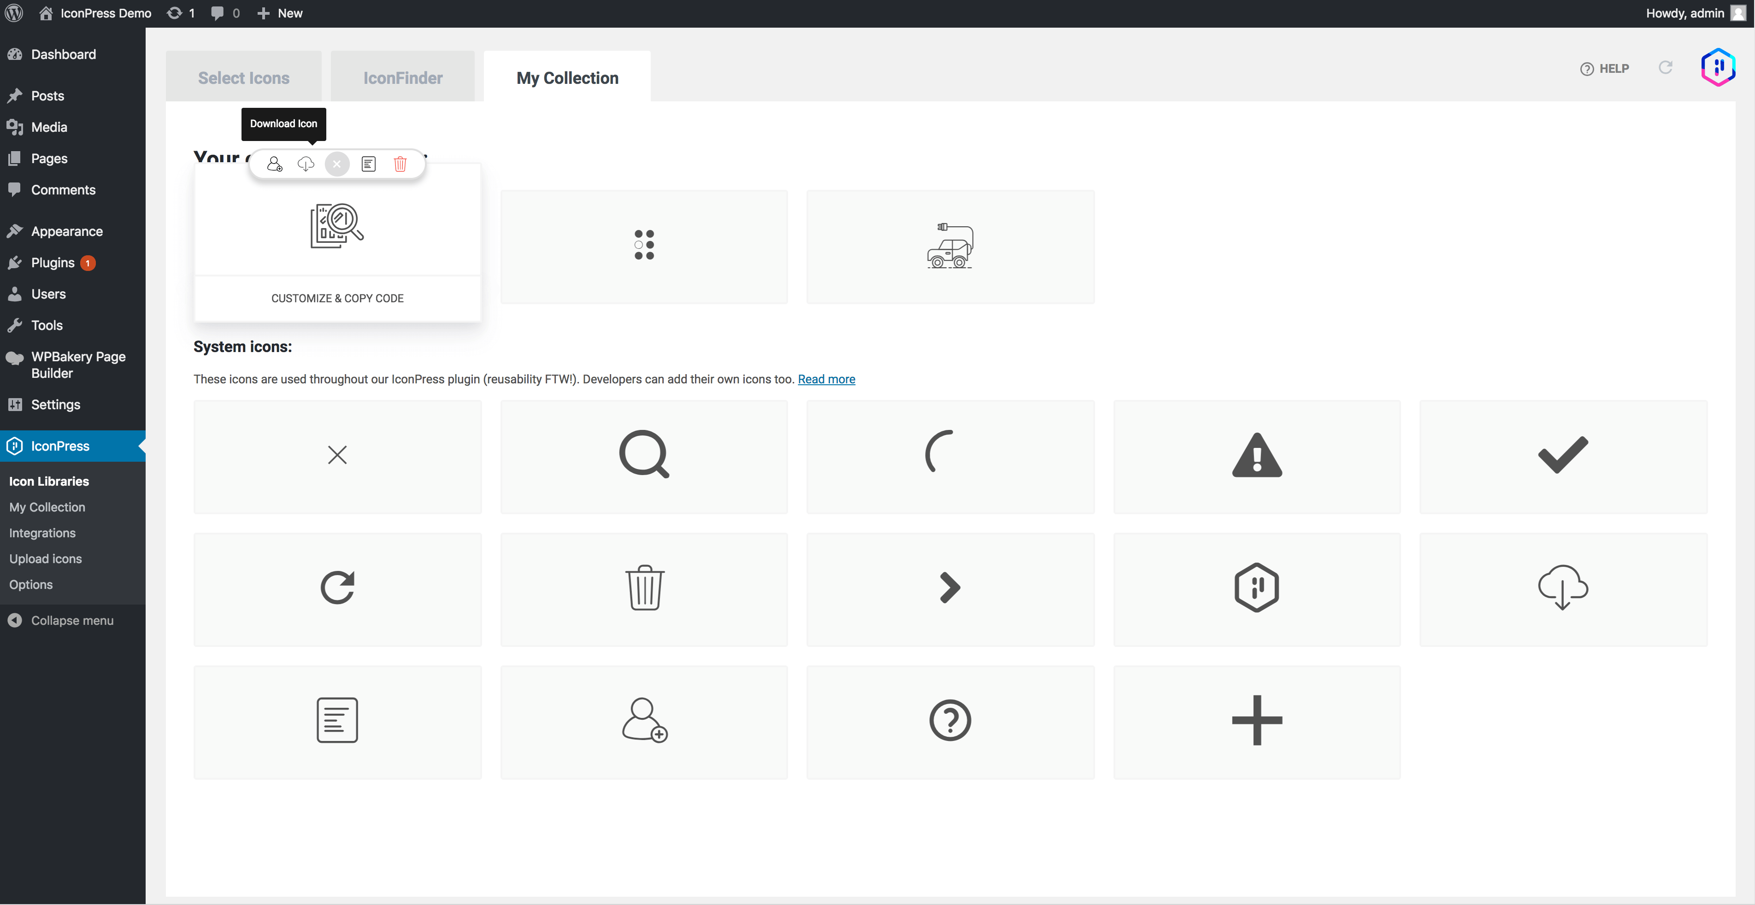The height and width of the screenshot is (905, 1755).
Task: Select the warning triangle system icon
Action: (1256, 455)
